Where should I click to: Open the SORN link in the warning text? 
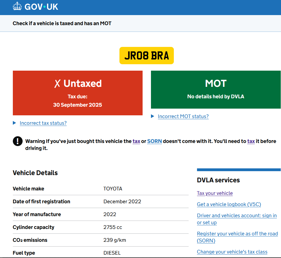pyautogui.click(x=154, y=141)
